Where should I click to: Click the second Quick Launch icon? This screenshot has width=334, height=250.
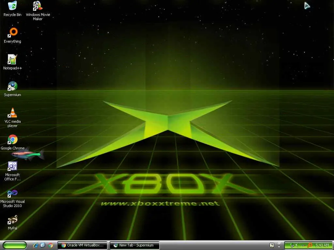[x=43, y=245]
